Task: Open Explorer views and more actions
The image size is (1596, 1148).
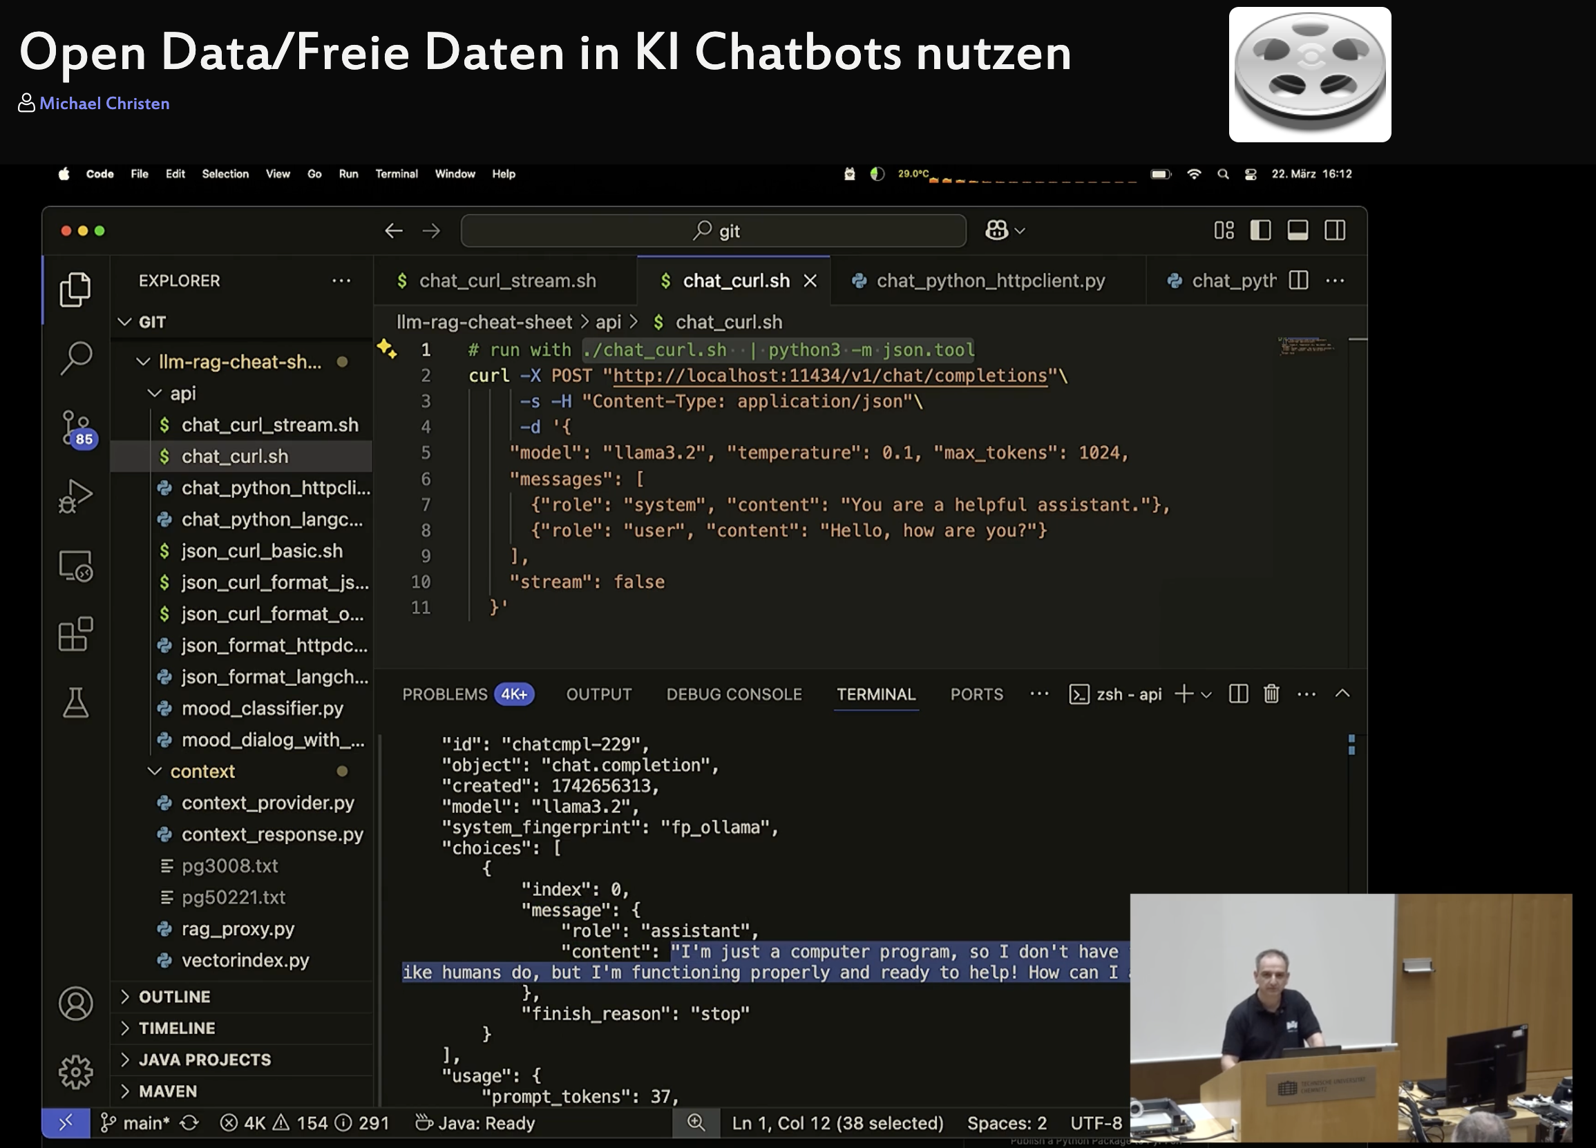Action: (x=341, y=280)
